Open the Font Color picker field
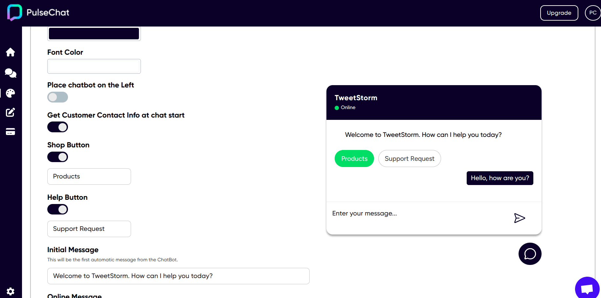Screen dimensions: 601x298 tap(94, 66)
